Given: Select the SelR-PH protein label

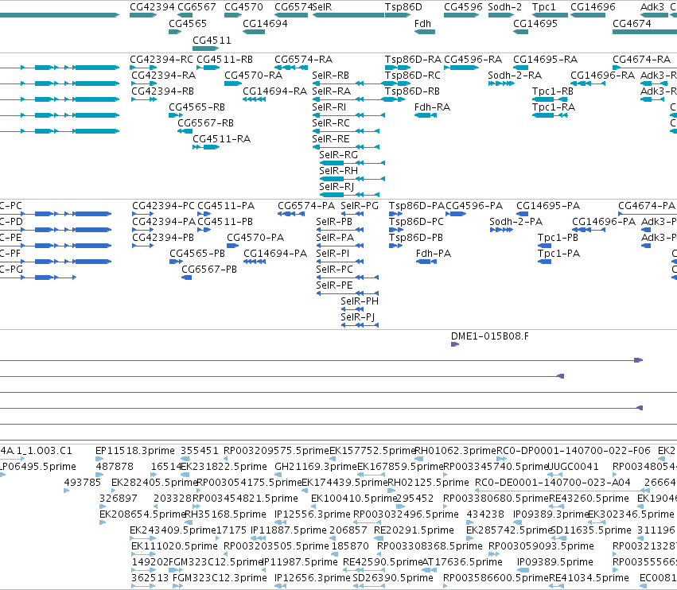Looking at the screenshot, I should pos(360,301).
